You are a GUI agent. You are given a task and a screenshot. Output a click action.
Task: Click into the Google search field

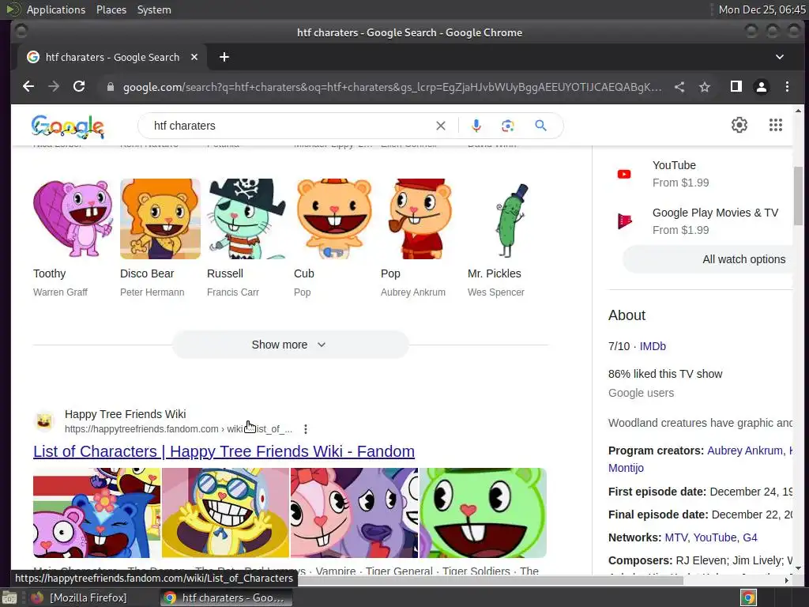[289, 126]
